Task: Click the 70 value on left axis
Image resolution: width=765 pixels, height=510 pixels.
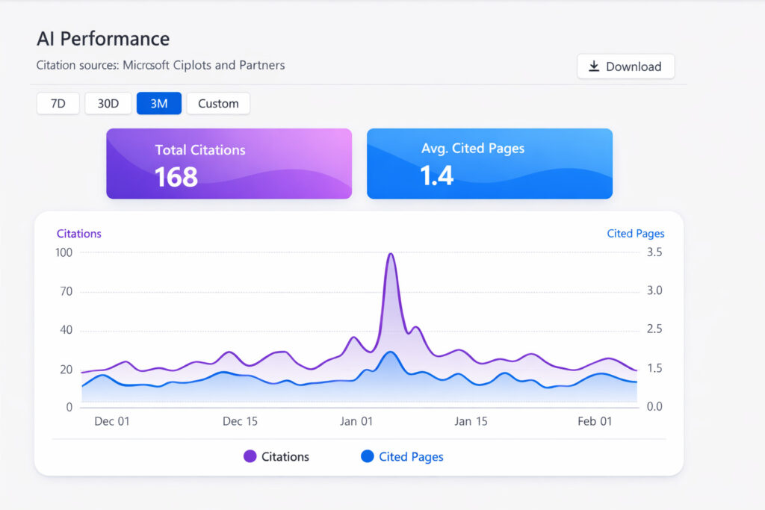Action: tap(66, 291)
